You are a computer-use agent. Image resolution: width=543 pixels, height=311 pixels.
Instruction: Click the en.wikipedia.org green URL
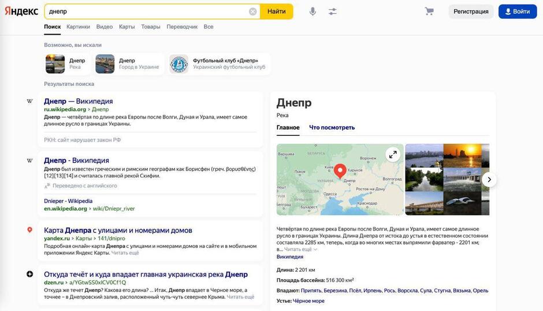point(65,209)
